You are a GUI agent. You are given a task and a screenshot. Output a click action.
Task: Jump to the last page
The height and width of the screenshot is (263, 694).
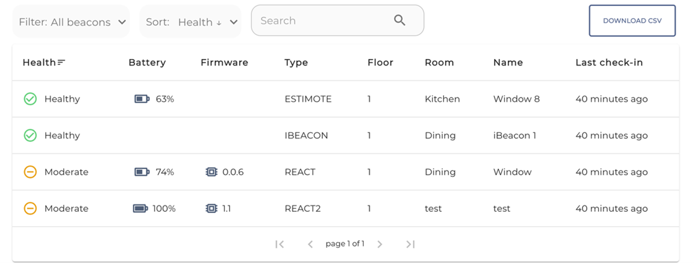coord(410,244)
